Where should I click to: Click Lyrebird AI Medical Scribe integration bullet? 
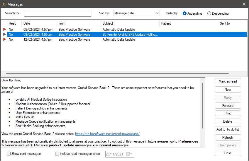[41, 100]
